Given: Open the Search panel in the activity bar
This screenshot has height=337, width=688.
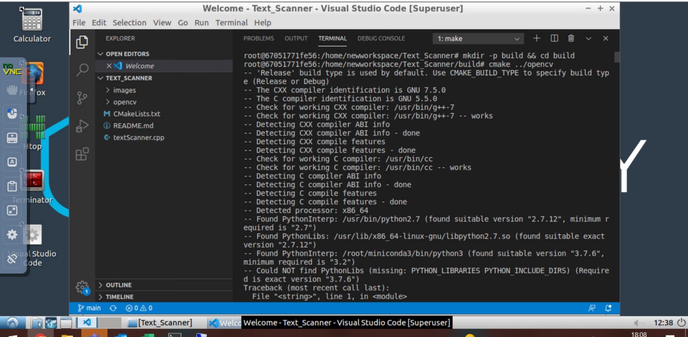Looking at the screenshot, I should [x=82, y=70].
